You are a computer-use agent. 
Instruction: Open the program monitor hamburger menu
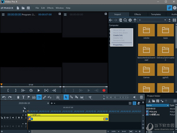point(3,14)
